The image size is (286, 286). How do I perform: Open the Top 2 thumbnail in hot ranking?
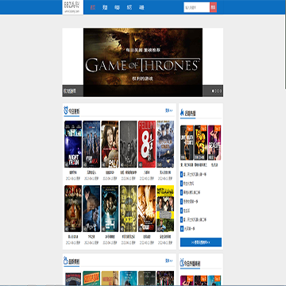201,142
